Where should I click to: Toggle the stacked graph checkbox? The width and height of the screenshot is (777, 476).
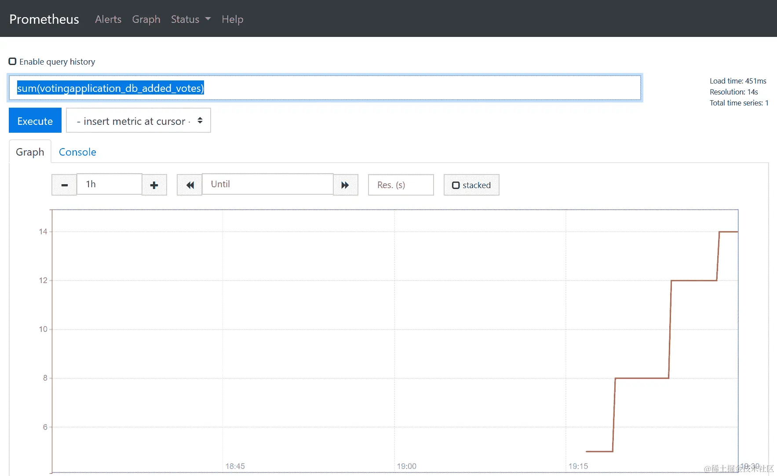(456, 185)
